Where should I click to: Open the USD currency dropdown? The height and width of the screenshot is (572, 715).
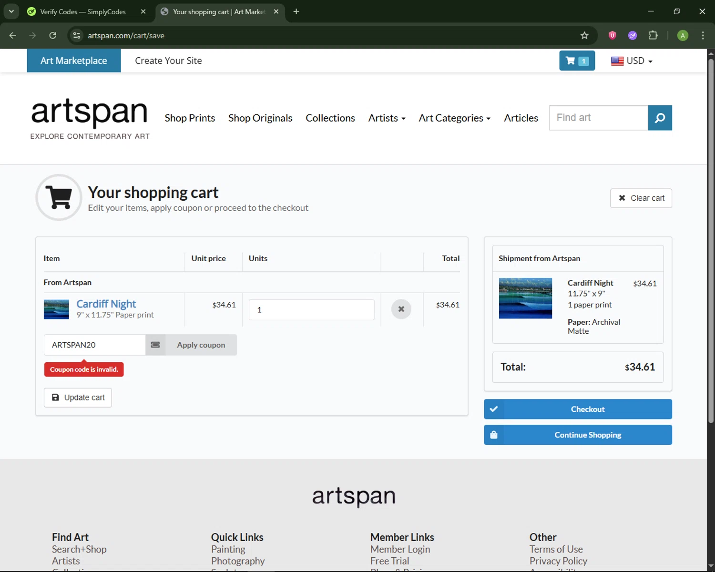point(632,61)
